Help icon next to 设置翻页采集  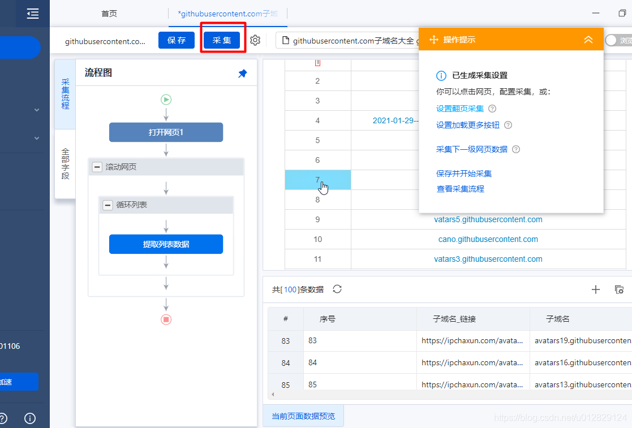click(x=492, y=109)
